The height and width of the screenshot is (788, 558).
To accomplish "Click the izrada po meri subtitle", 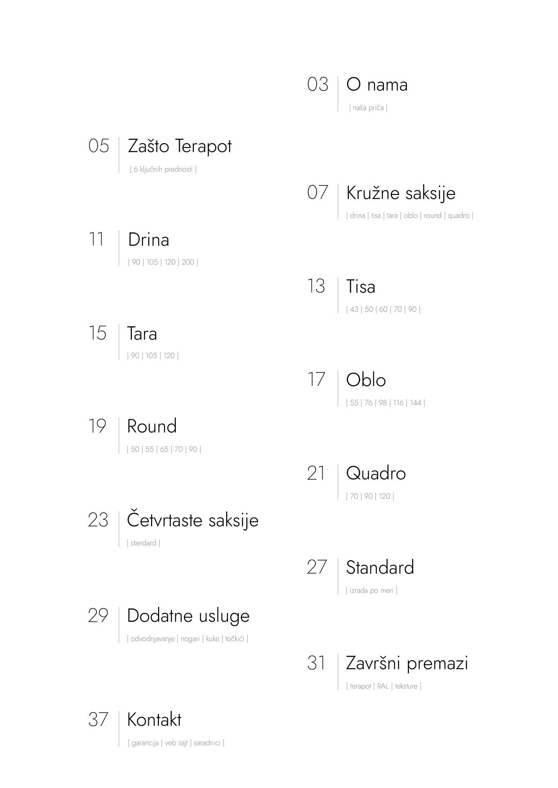I will [371, 591].
